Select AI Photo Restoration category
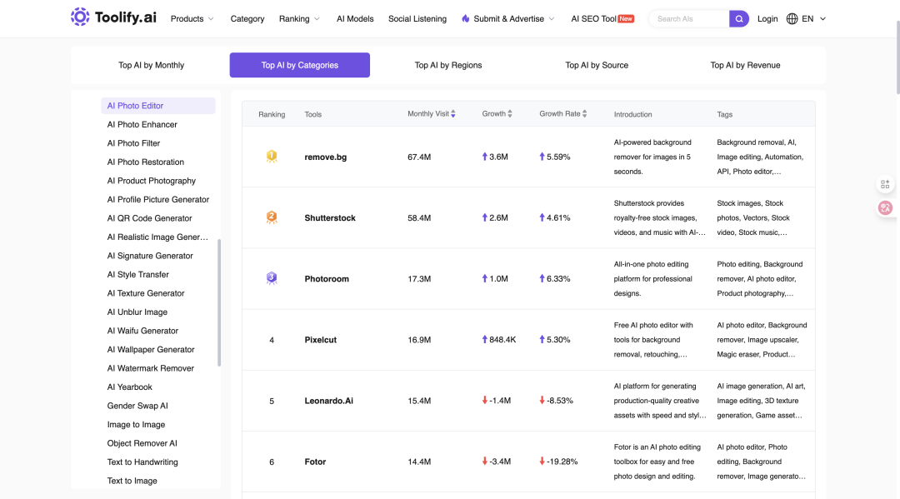 [x=145, y=162]
